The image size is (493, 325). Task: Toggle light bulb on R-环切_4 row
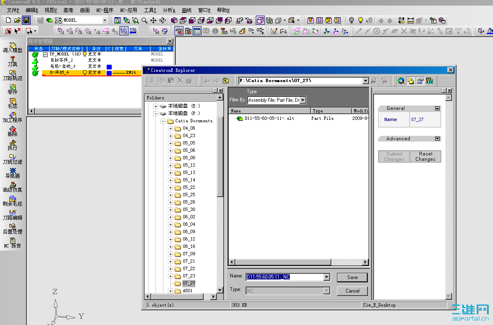pyautogui.click(x=85, y=73)
